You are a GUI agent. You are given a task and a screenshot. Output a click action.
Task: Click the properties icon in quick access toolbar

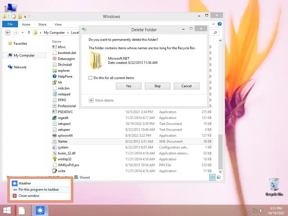[x=14, y=17]
